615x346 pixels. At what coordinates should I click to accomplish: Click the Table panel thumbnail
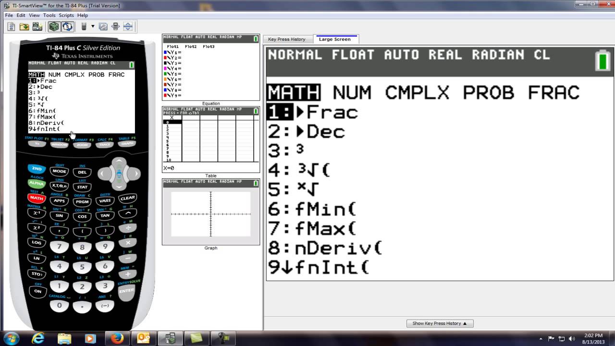[211, 139]
